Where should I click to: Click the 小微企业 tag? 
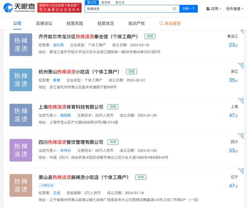click(x=47, y=185)
